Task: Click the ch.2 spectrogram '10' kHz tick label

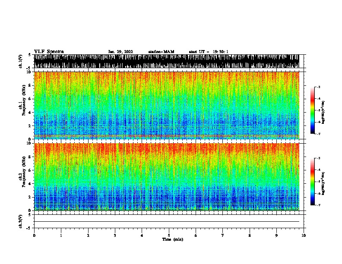Action: (x=29, y=143)
